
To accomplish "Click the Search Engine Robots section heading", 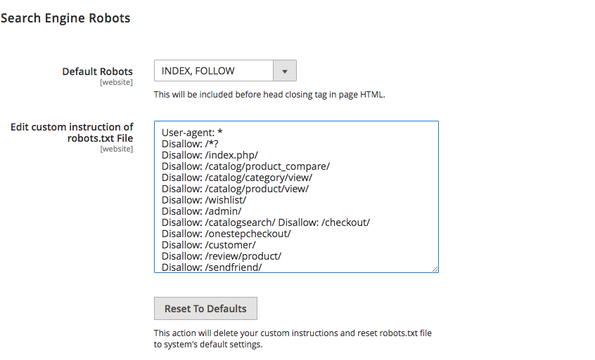I will 65,18.
